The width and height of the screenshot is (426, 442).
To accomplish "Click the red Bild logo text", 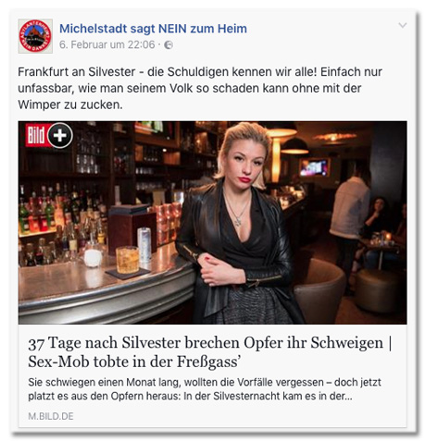I will coord(36,135).
